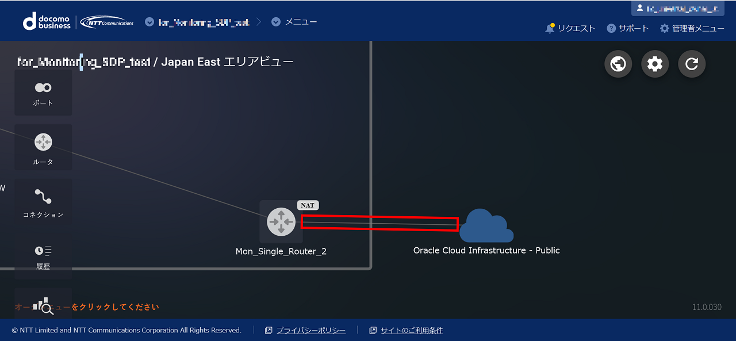Open the サポート help menu

pos(628,28)
